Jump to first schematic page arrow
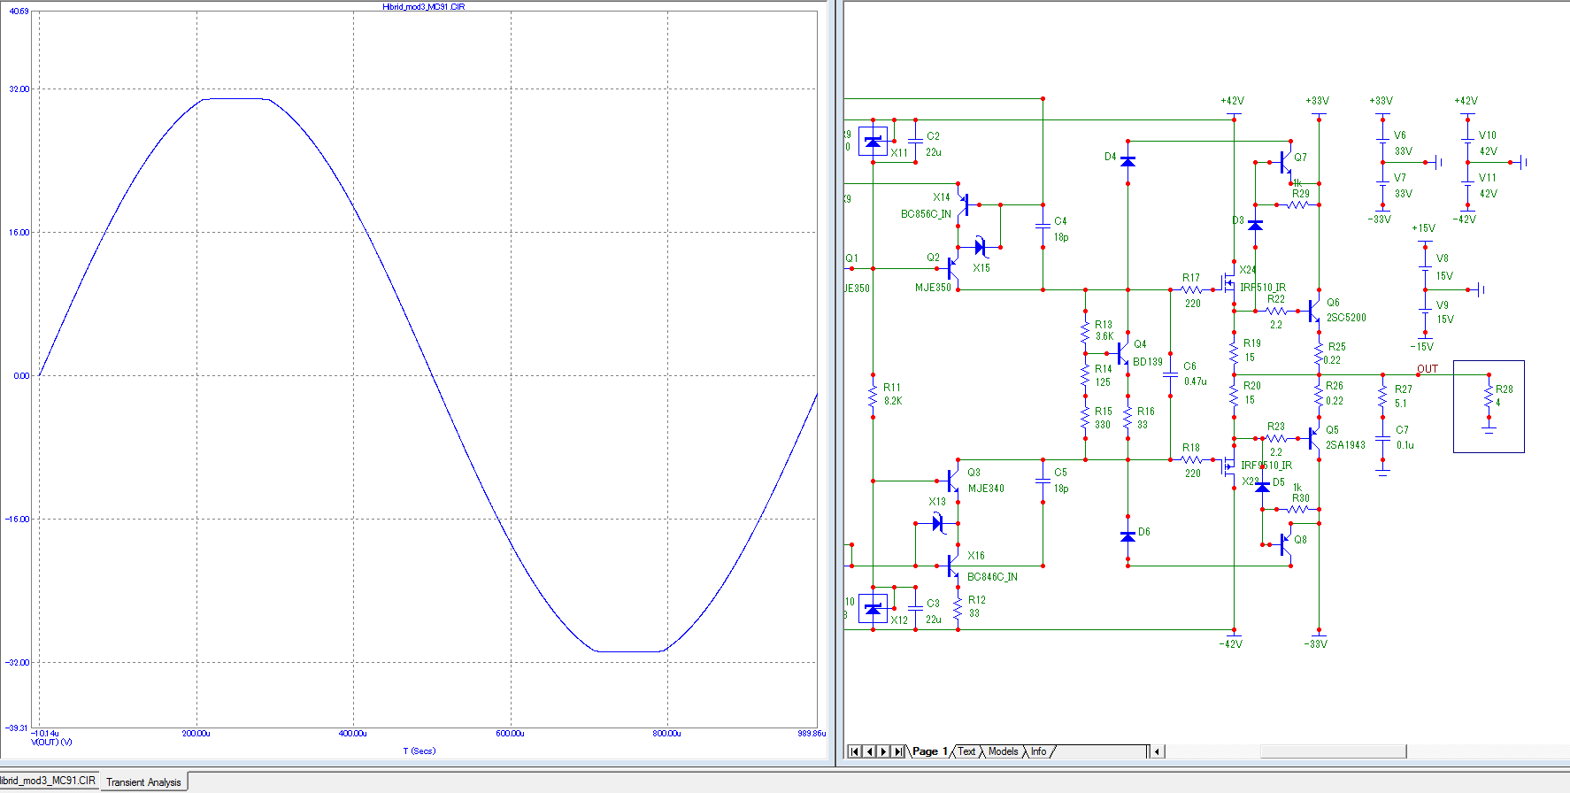The width and height of the screenshot is (1570, 793). tap(854, 751)
